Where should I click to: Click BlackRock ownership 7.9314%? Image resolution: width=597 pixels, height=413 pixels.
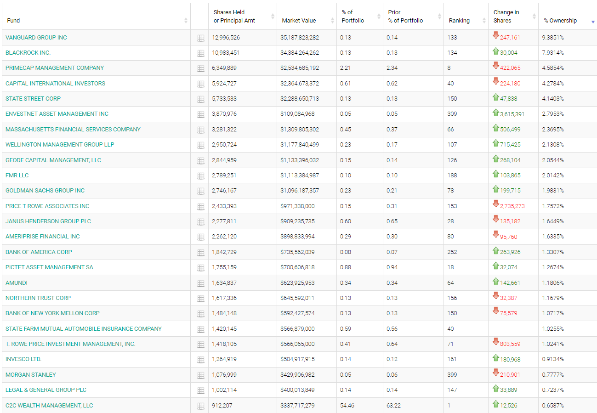554,52
